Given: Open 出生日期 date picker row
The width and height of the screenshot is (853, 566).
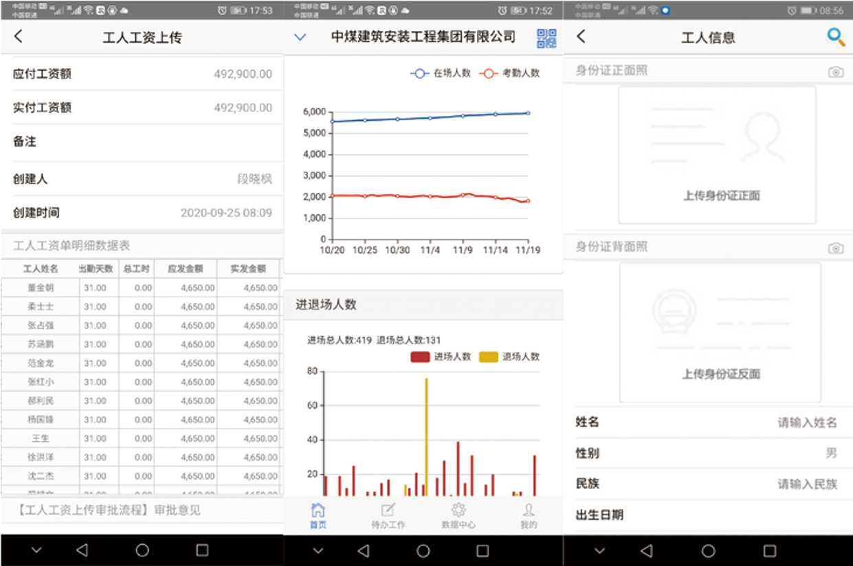Looking at the screenshot, I should pyautogui.click(x=708, y=514).
